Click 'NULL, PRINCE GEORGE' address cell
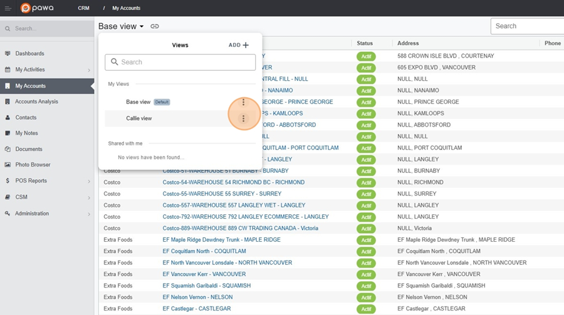564x315 pixels. pos(428,102)
